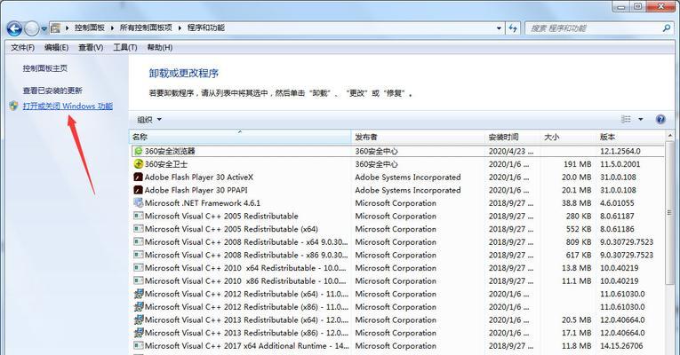Select 所有控制面板项 breadcrumb segment
Image resolution: width=680 pixels, height=355 pixels.
146,28
